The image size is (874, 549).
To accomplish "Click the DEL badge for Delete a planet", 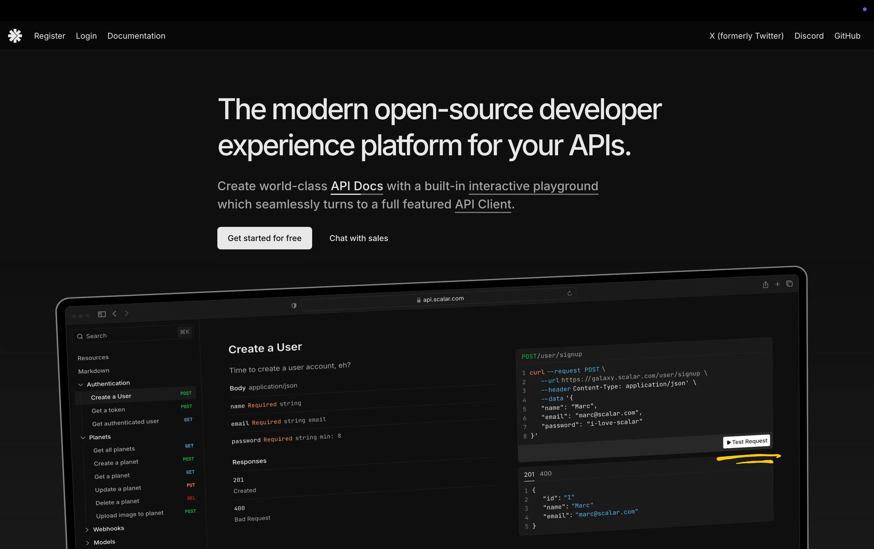I will [x=191, y=498].
